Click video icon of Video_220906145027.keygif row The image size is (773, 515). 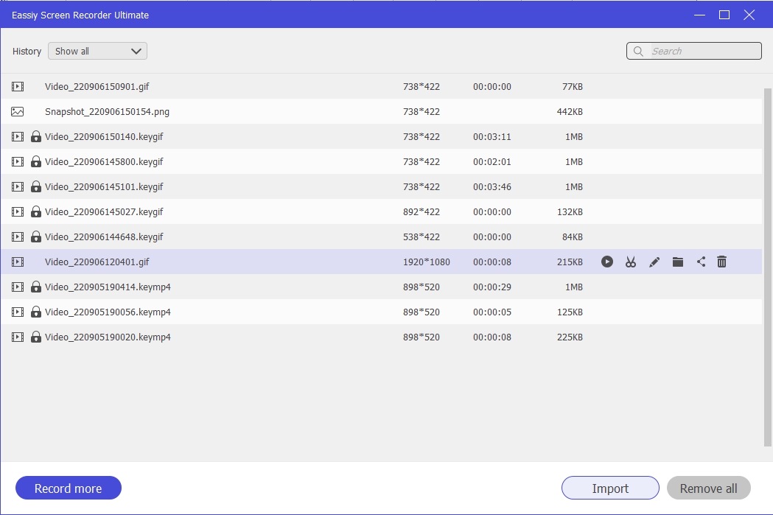click(18, 212)
